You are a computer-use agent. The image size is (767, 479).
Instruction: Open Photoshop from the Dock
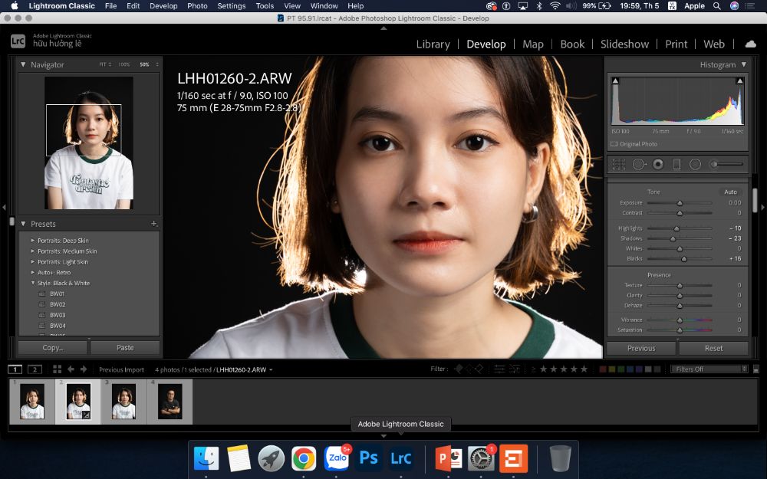368,458
